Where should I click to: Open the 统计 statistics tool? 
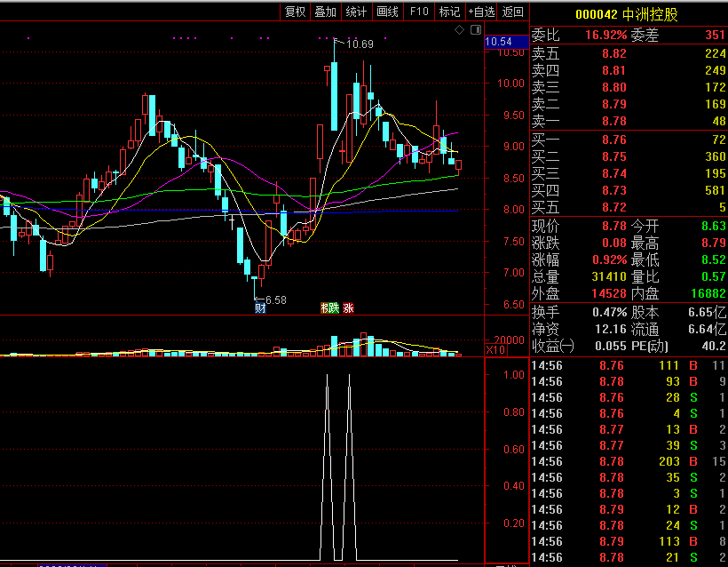[356, 12]
